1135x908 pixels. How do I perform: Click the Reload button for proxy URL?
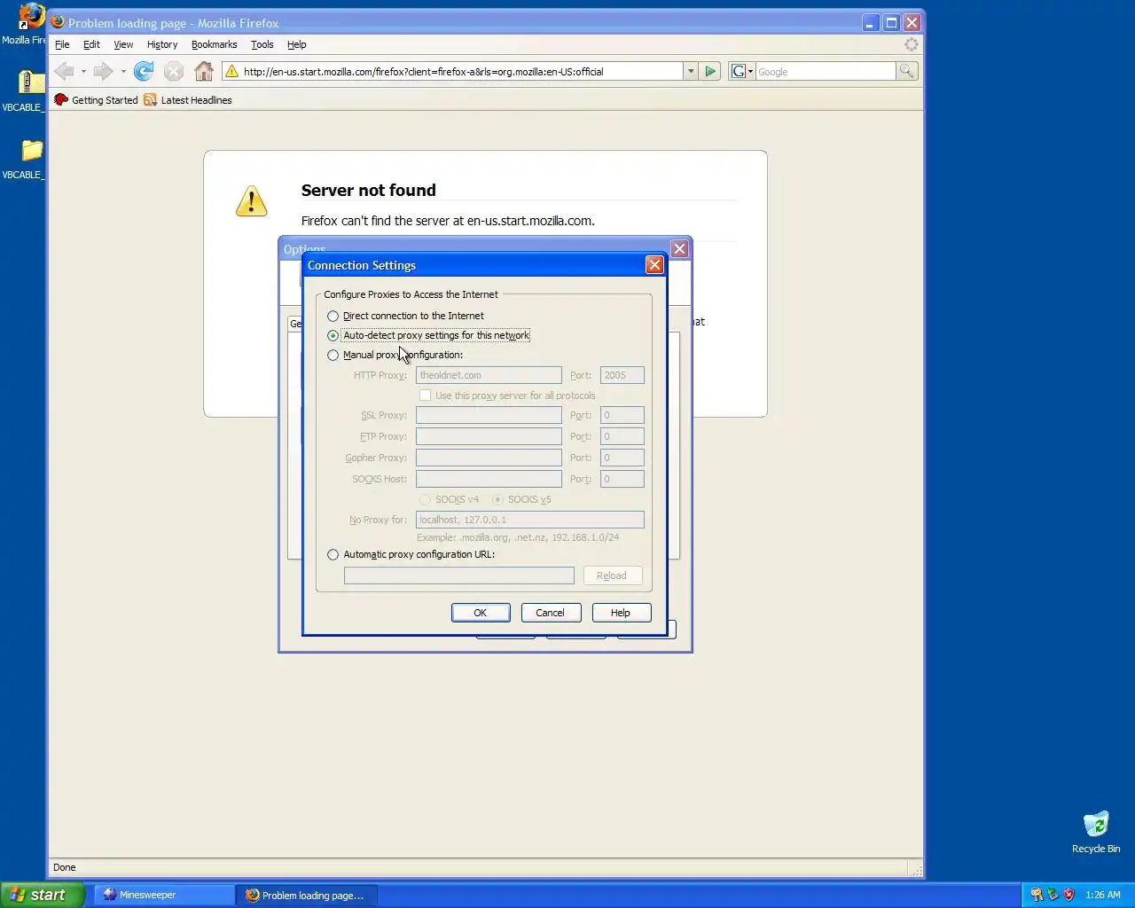(x=611, y=575)
